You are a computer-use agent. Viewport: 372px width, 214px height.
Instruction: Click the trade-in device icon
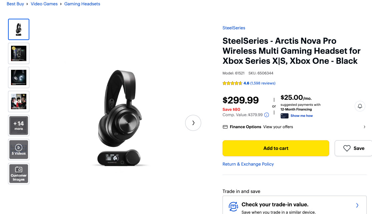tap(234, 206)
